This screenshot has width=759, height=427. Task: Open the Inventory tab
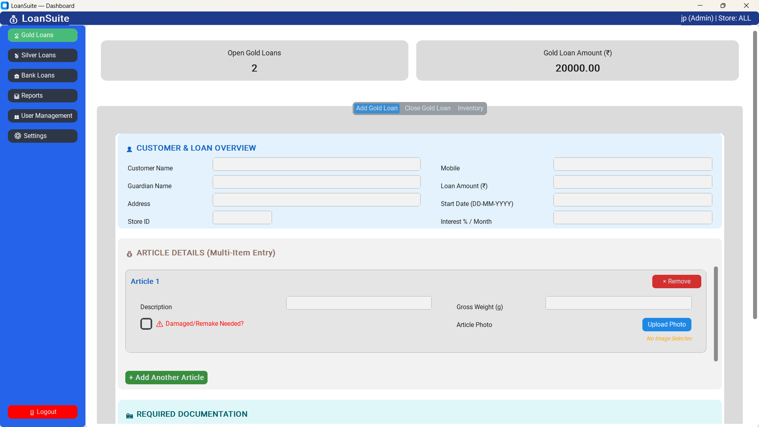tap(470, 108)
